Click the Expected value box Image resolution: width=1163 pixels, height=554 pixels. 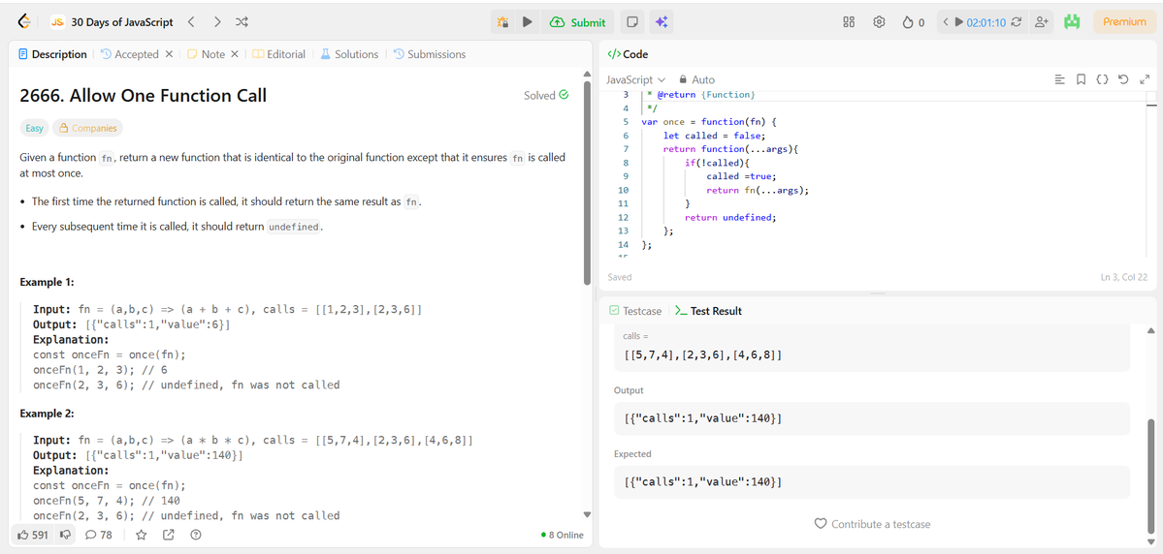872,482
